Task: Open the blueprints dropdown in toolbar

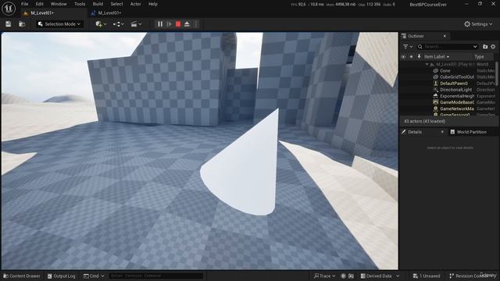Action: (118, 24)
